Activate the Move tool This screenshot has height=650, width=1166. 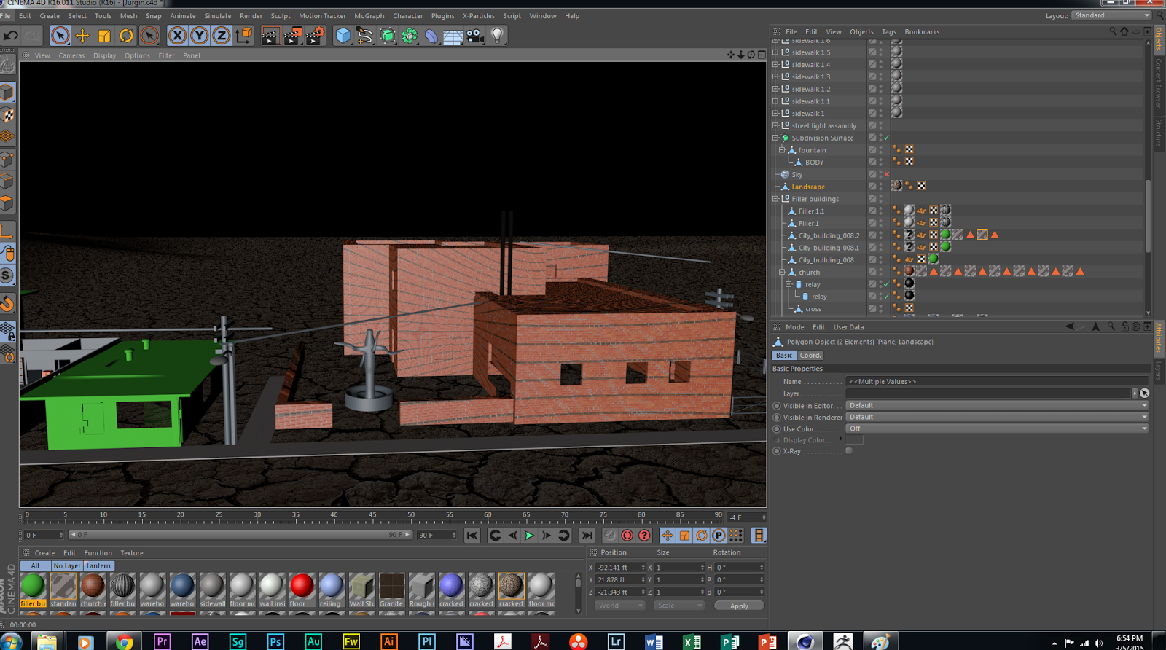(82, 35)
